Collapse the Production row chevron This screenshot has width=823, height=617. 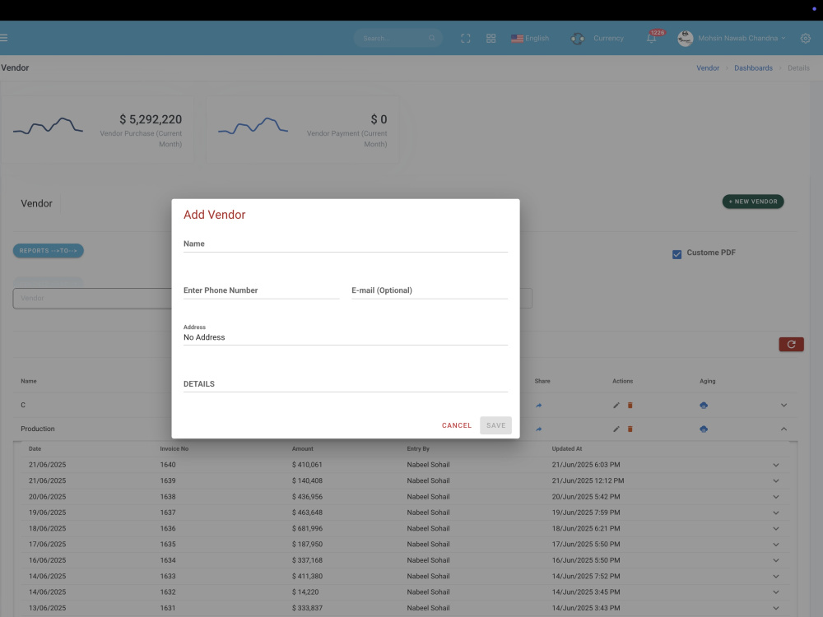click(783, 429)
